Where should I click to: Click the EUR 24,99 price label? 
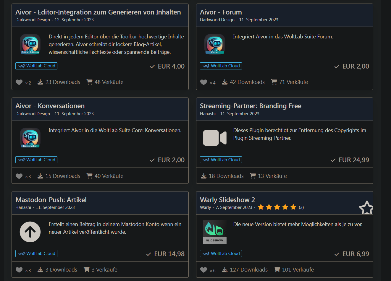[354, 160]
